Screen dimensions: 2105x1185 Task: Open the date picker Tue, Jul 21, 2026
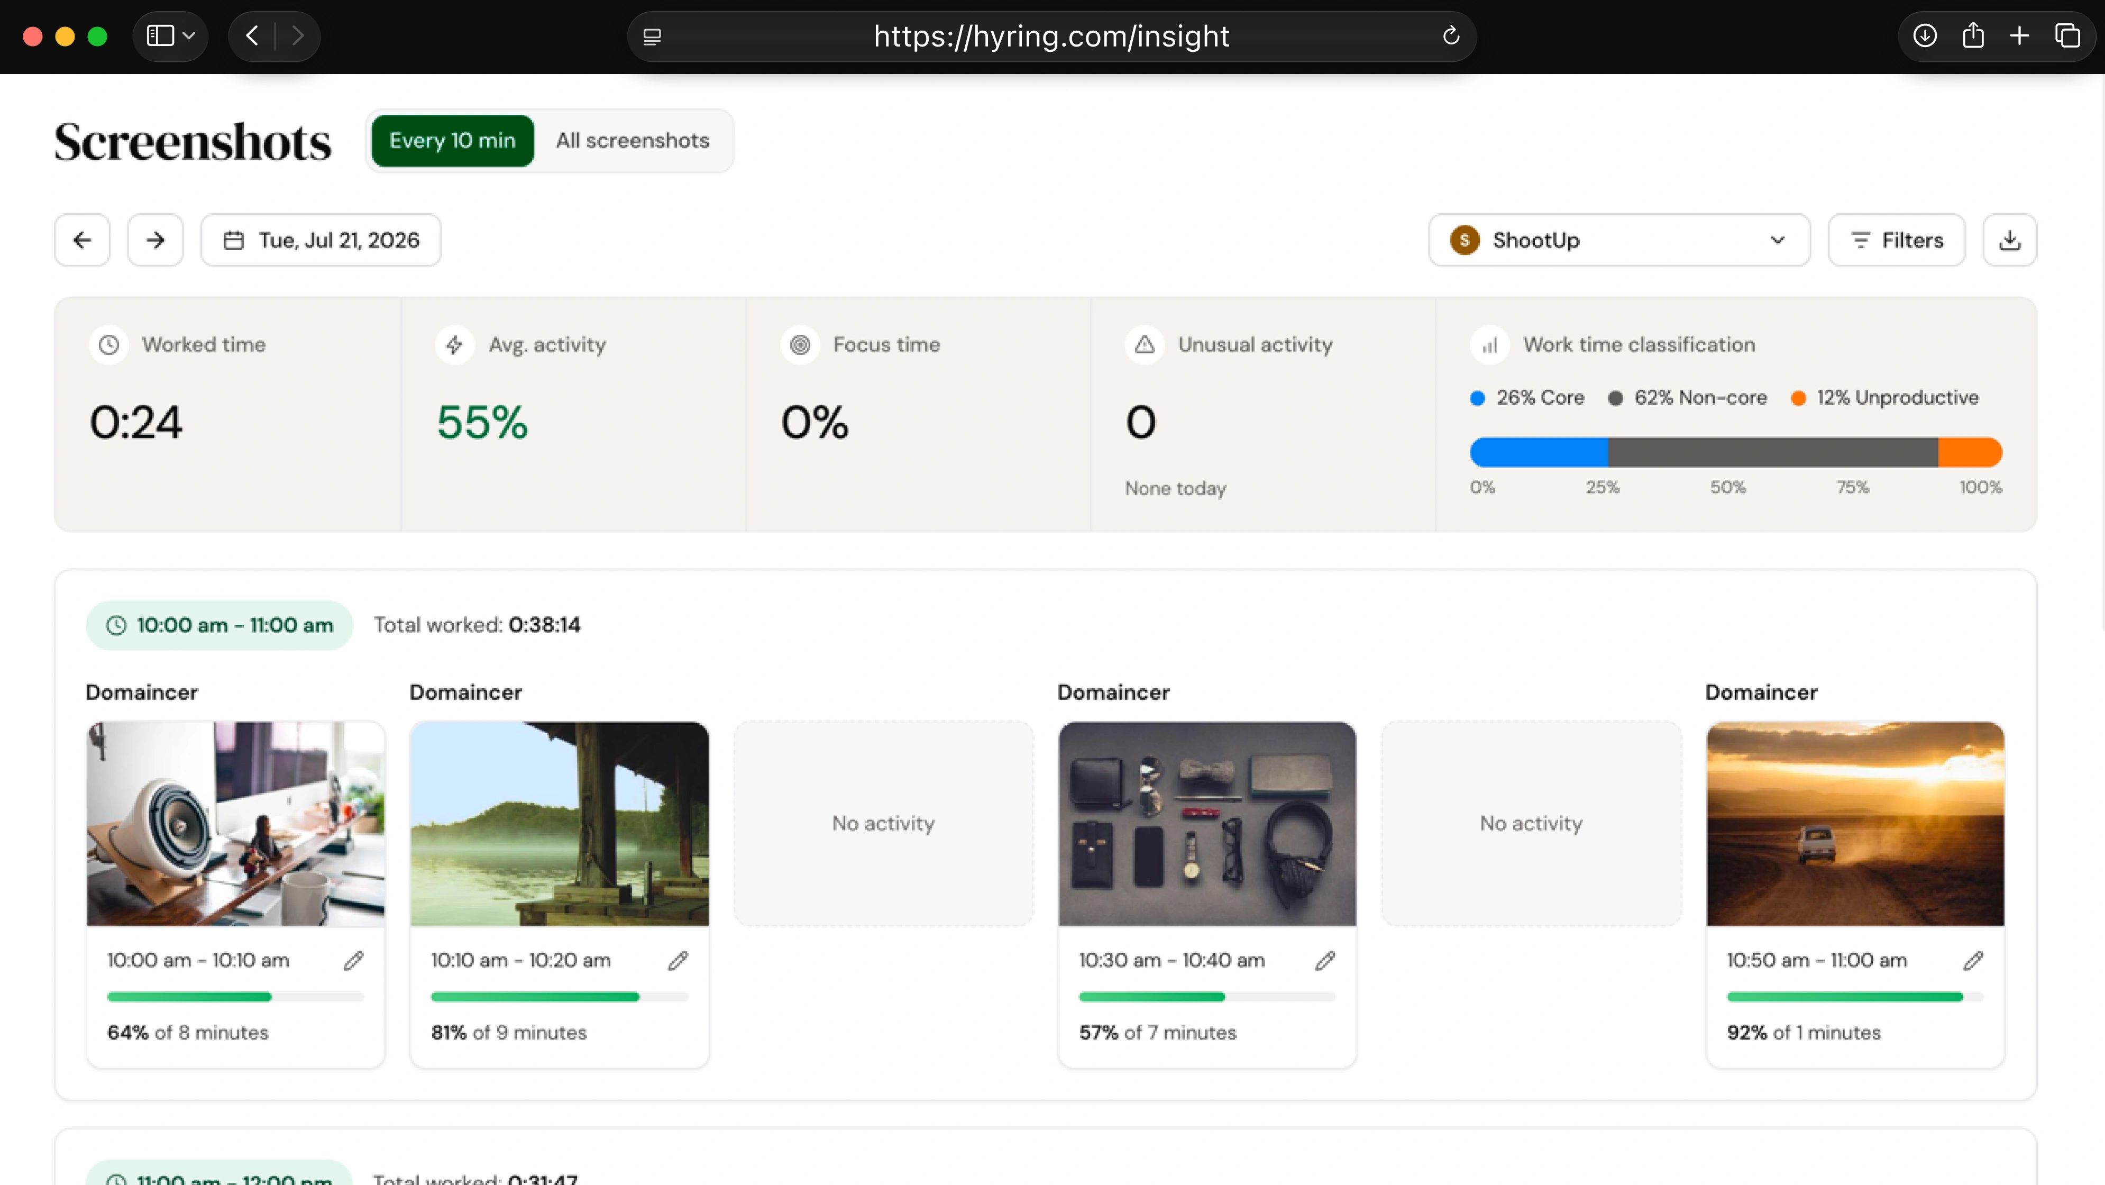tap(321, 240)
